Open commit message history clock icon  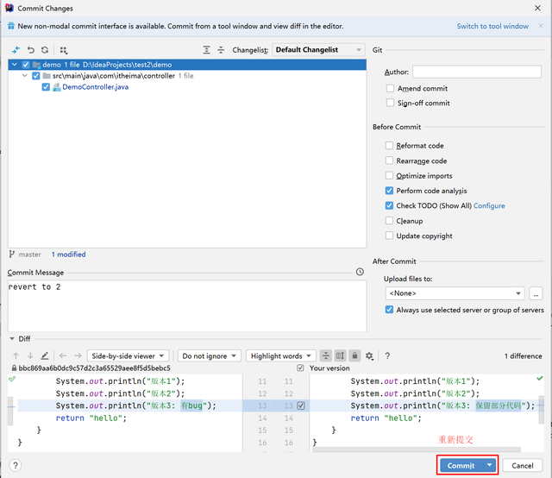point(360,273)
